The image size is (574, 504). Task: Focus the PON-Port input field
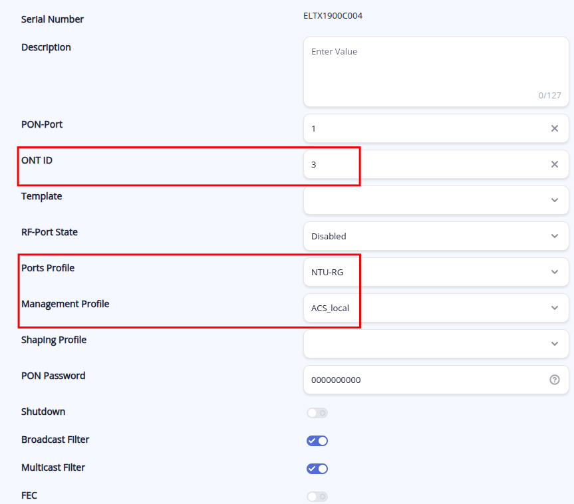(x=426, y=128)
